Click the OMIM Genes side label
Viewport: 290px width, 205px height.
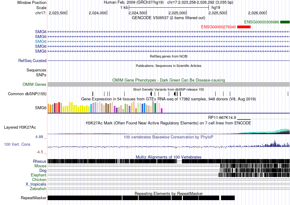click(x=34, y=85)
